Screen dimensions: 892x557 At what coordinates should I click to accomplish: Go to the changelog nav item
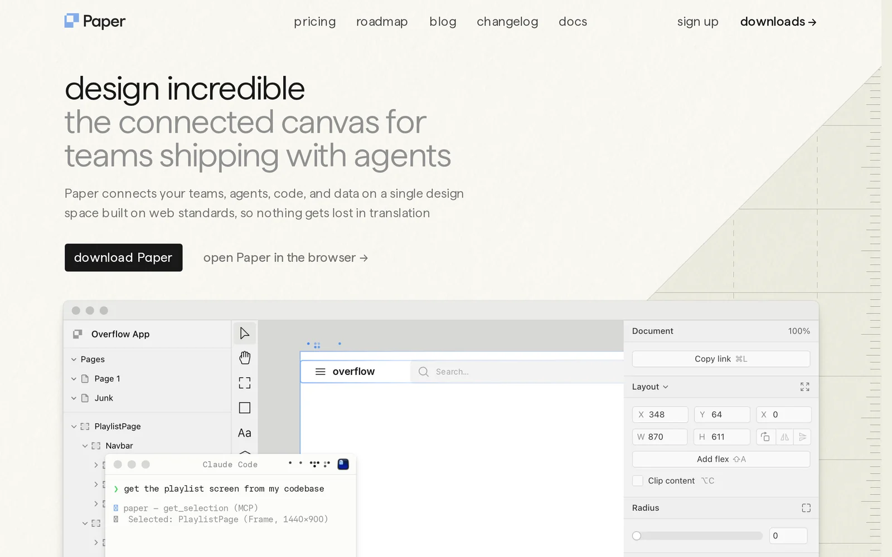[507, 22]
